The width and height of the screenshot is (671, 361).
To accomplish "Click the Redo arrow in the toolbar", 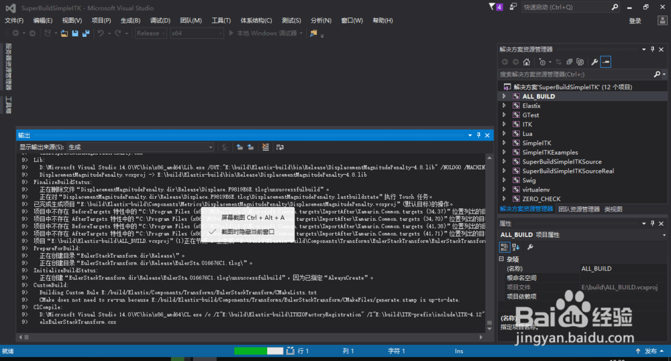I will (117, 33).
